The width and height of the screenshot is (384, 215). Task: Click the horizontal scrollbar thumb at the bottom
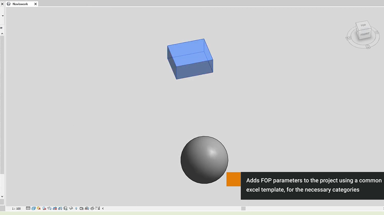(243, 208)
